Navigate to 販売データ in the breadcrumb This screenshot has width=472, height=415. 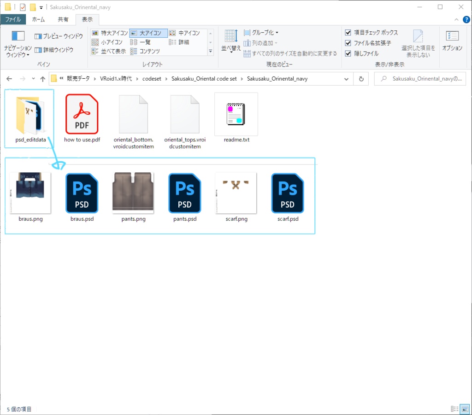(78, 79)
